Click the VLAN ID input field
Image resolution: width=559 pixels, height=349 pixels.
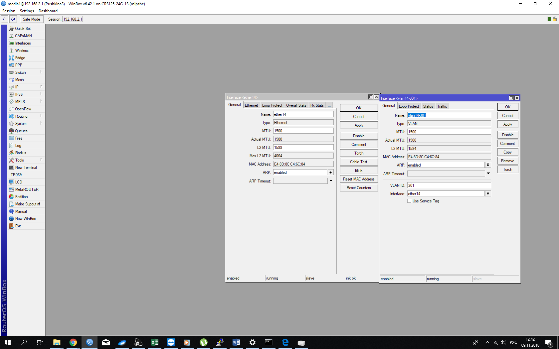pos(449,185)
